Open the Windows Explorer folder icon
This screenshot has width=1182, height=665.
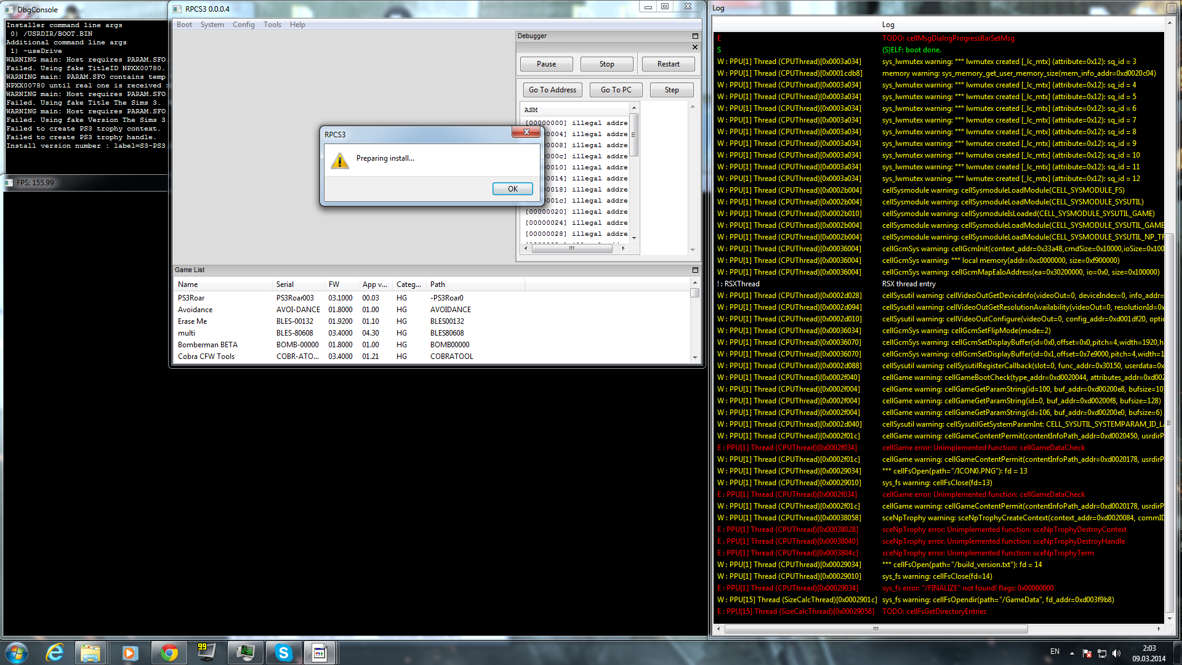[x=90, y=653]
